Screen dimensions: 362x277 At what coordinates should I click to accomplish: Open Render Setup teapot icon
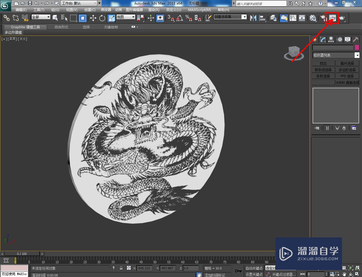click(323, 18)
